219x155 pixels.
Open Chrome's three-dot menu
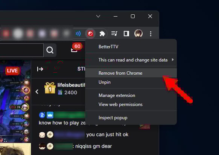tap(151, 34)
